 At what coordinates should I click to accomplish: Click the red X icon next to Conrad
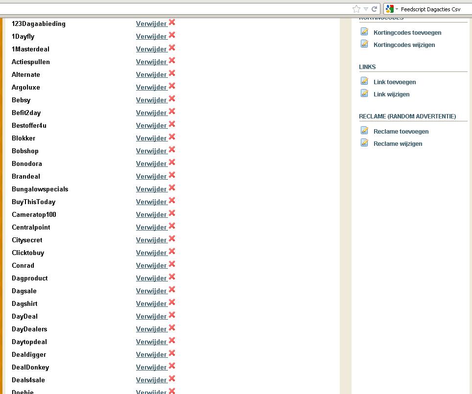pyautogui.click(x=172, y=264)
